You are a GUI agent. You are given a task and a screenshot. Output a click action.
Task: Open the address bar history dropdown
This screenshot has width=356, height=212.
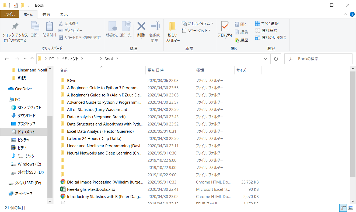(x=266, y=59)
